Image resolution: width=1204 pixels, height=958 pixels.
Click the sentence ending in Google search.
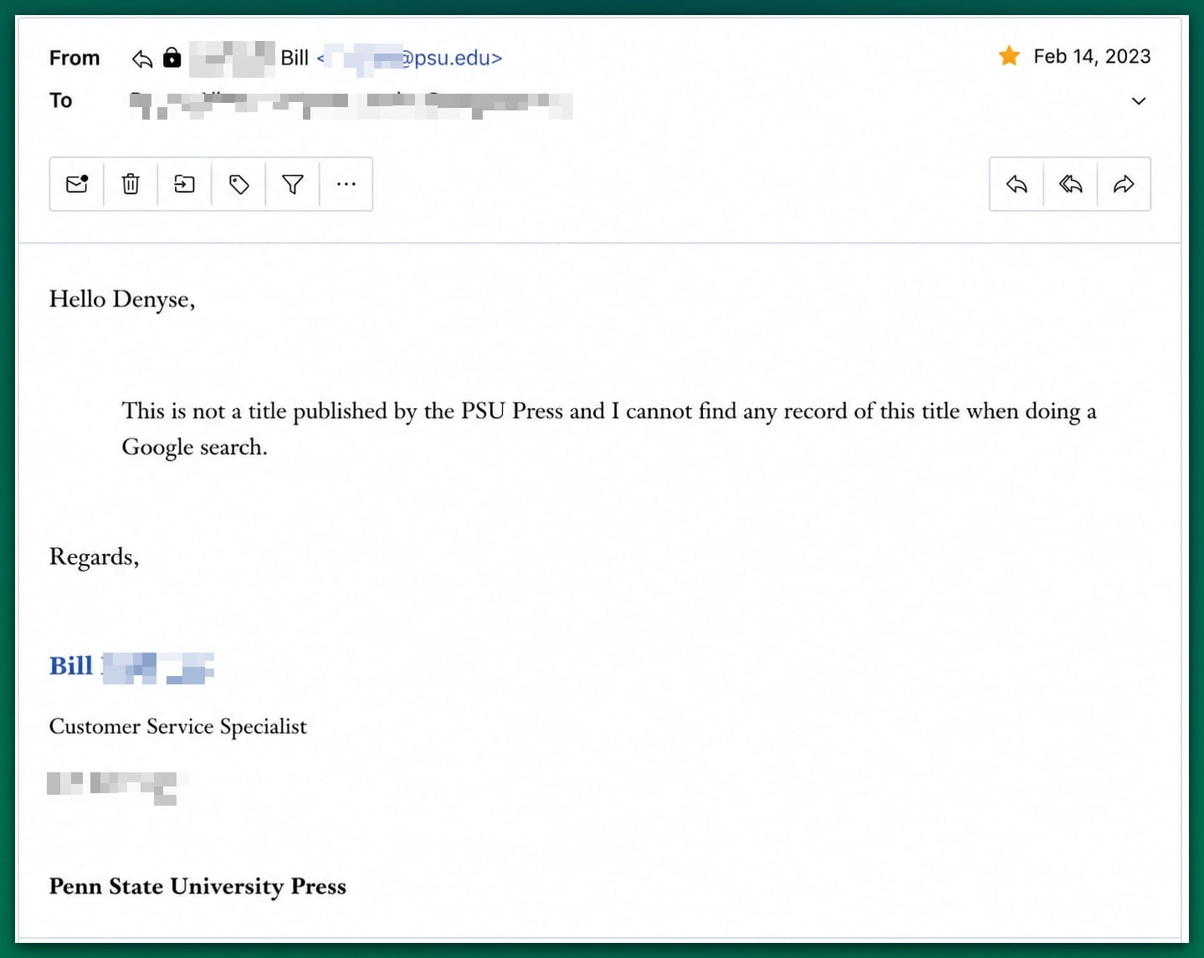(609, 428)
